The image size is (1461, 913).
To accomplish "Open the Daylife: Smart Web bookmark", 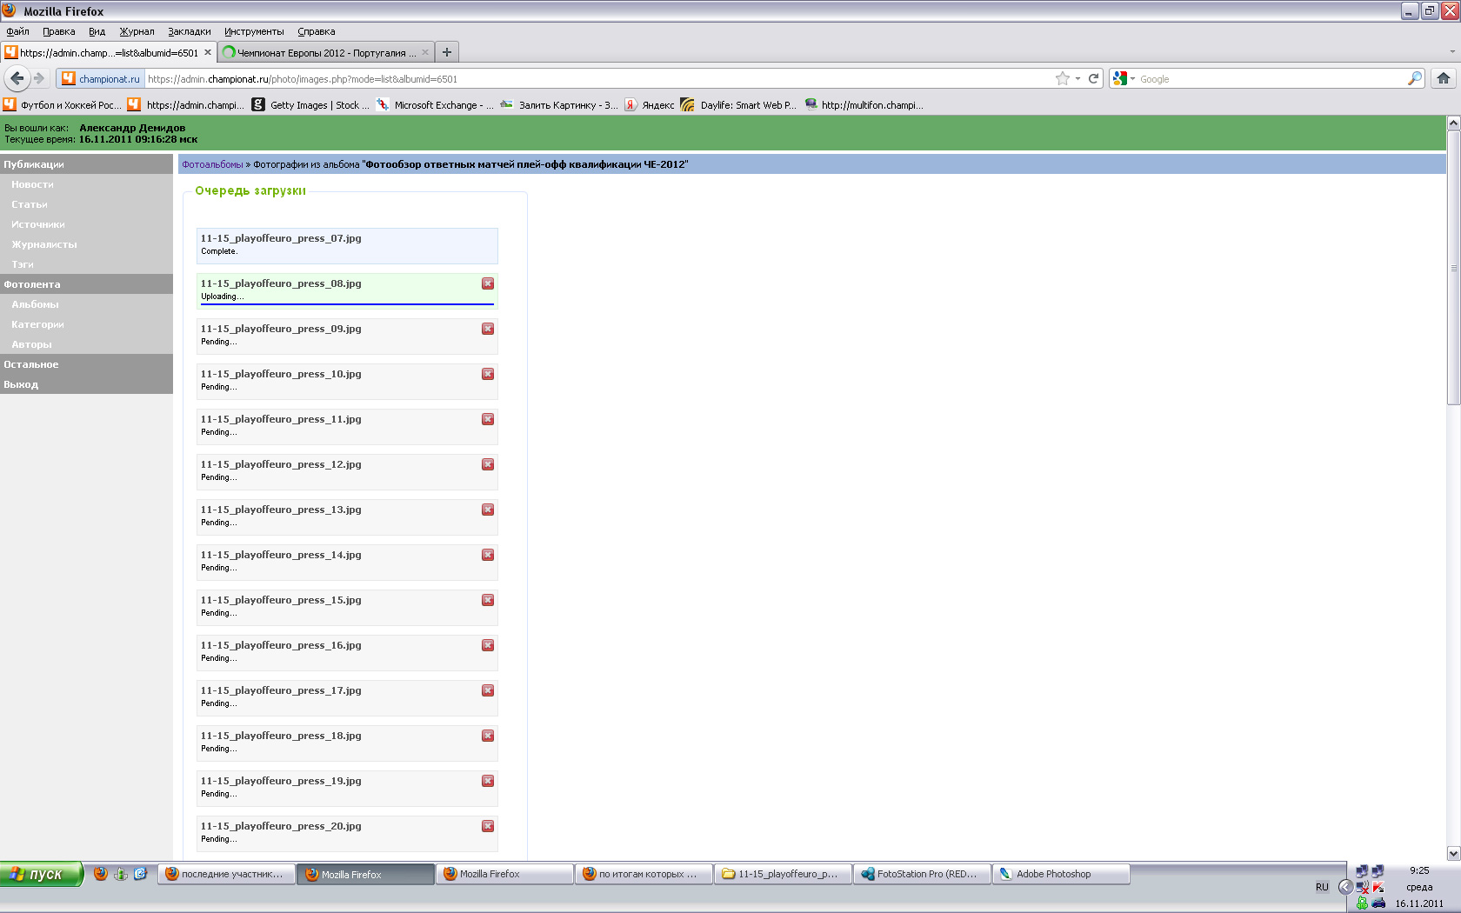I will point(738,104).
